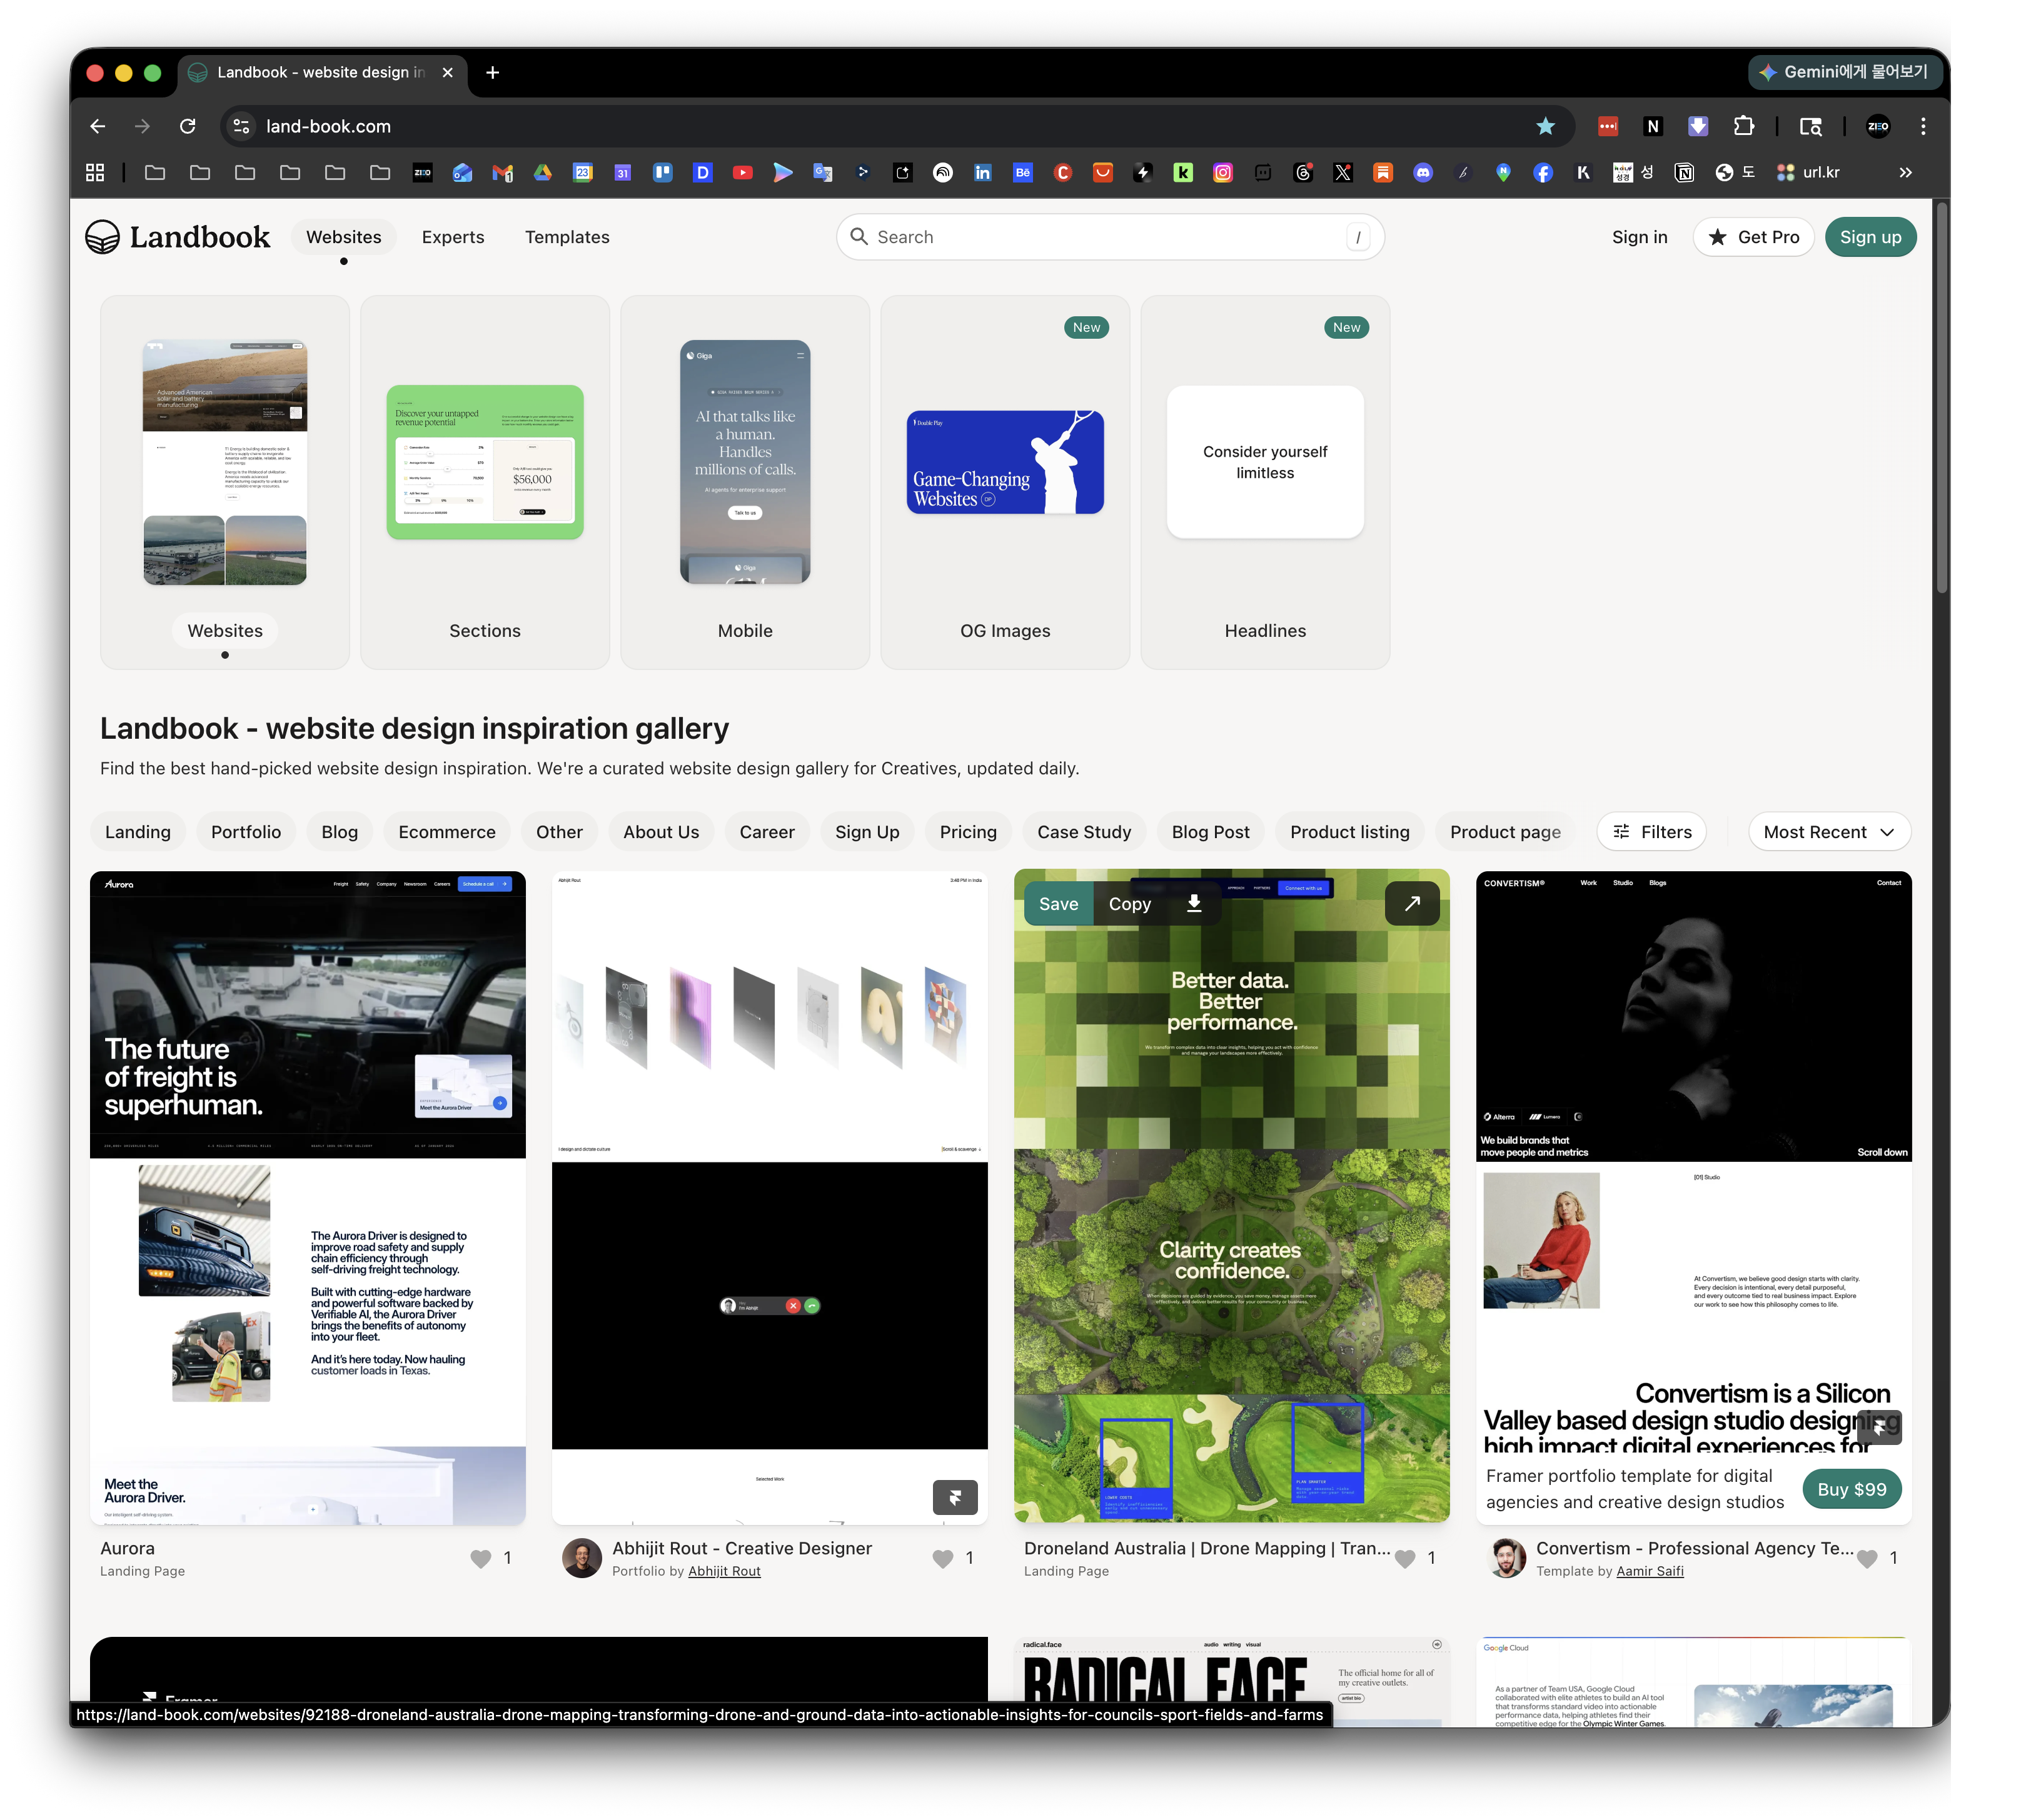The width and height of the screenshot is (2021, 1820).
Task: Select the Sections category card
Action: click(485, 482)
